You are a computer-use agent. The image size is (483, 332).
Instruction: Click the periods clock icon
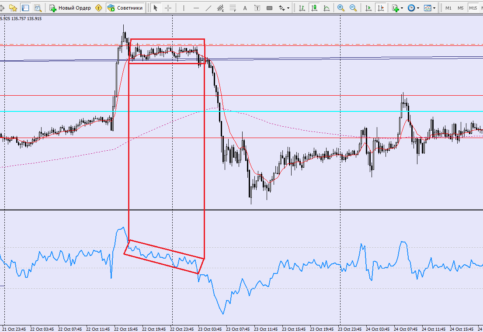click(x=411, y=8)
